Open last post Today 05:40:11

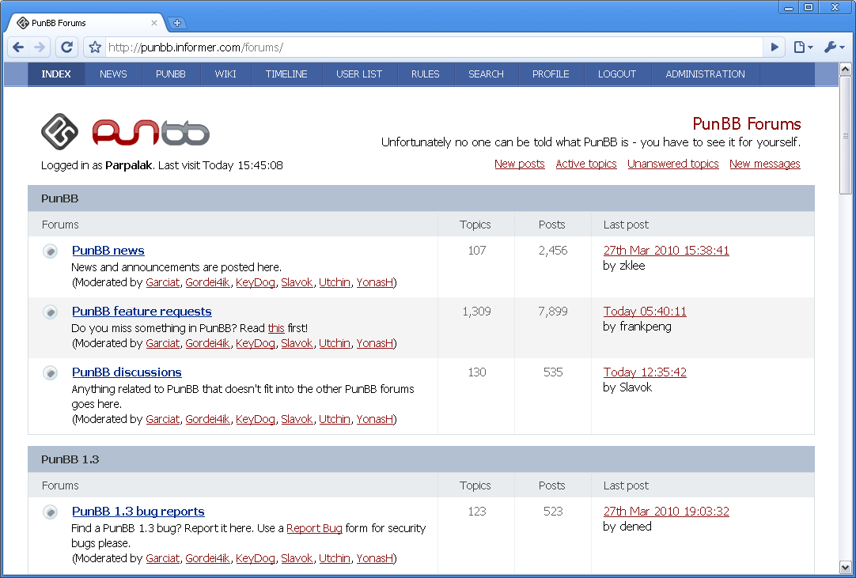645,311
